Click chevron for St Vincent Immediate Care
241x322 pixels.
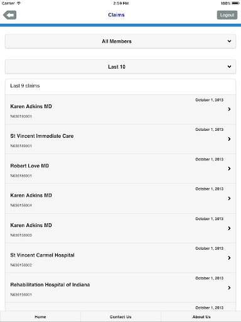(229, 139)
